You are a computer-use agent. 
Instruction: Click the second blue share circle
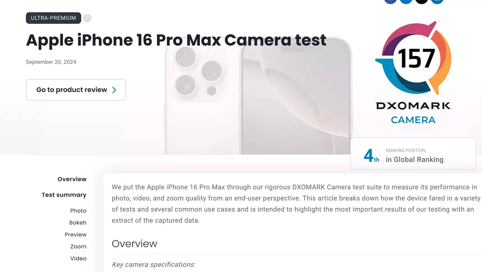point(406,1)
